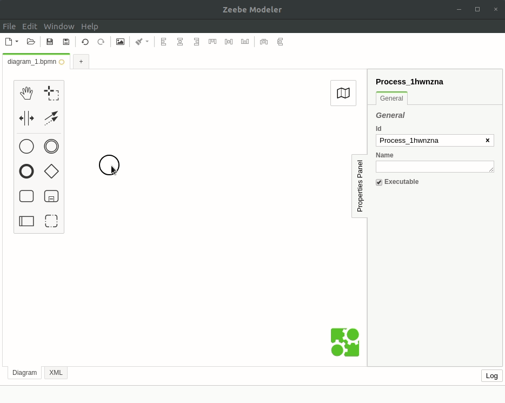505x403 pixels.
Task: Minimize the Zeebe Modeler window
Action: coord(459,9)
